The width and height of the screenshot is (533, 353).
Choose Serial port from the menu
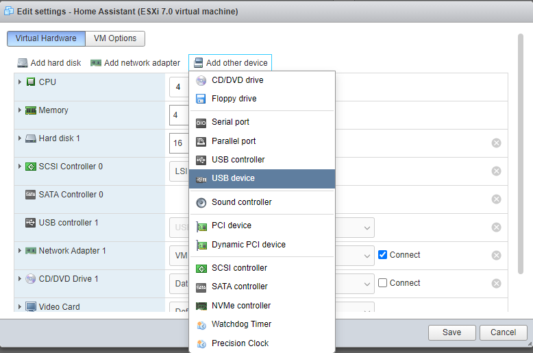tap(262, 122)
